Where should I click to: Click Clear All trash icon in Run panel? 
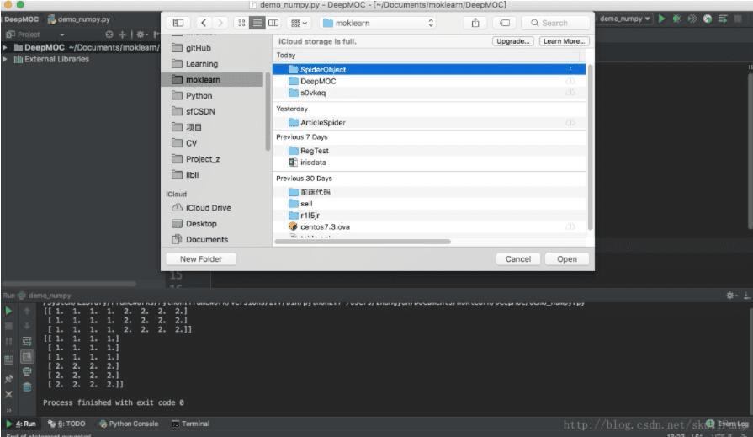pyautogui.click(x=27, y=386)
